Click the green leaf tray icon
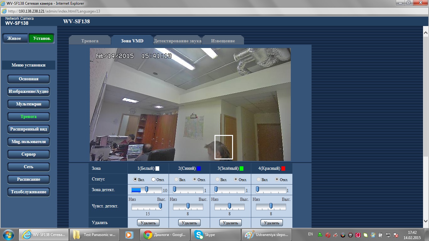 point(366,234)
